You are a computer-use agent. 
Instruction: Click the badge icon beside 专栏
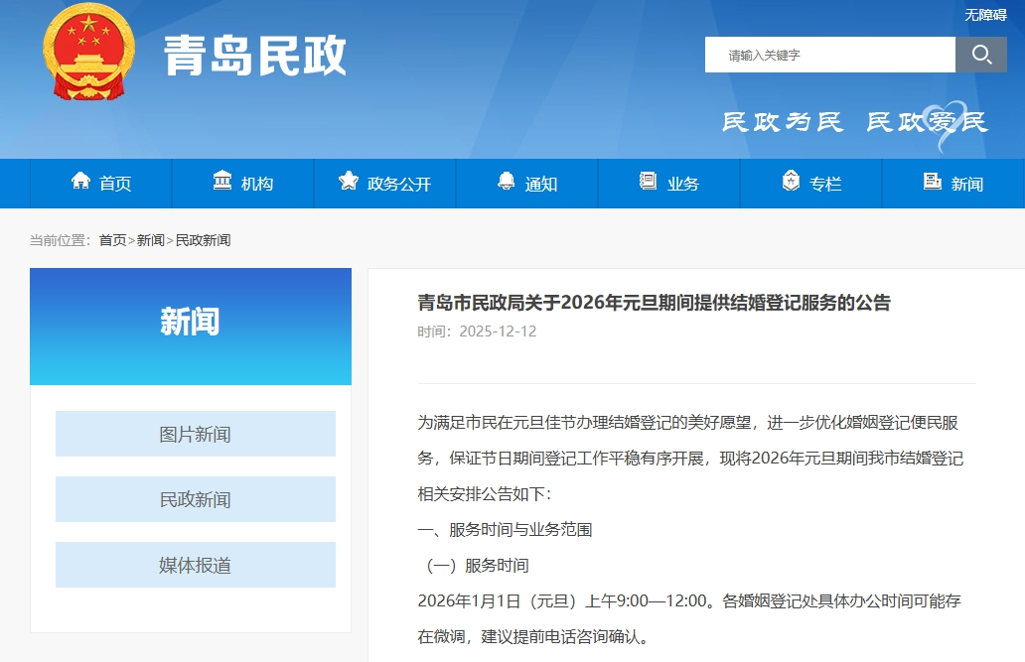tap(791, 182)
